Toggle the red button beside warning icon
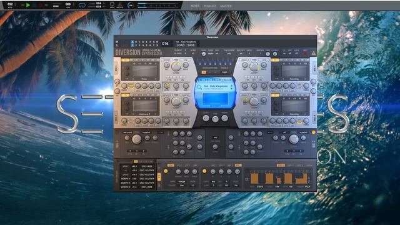 tap(305, 53)
